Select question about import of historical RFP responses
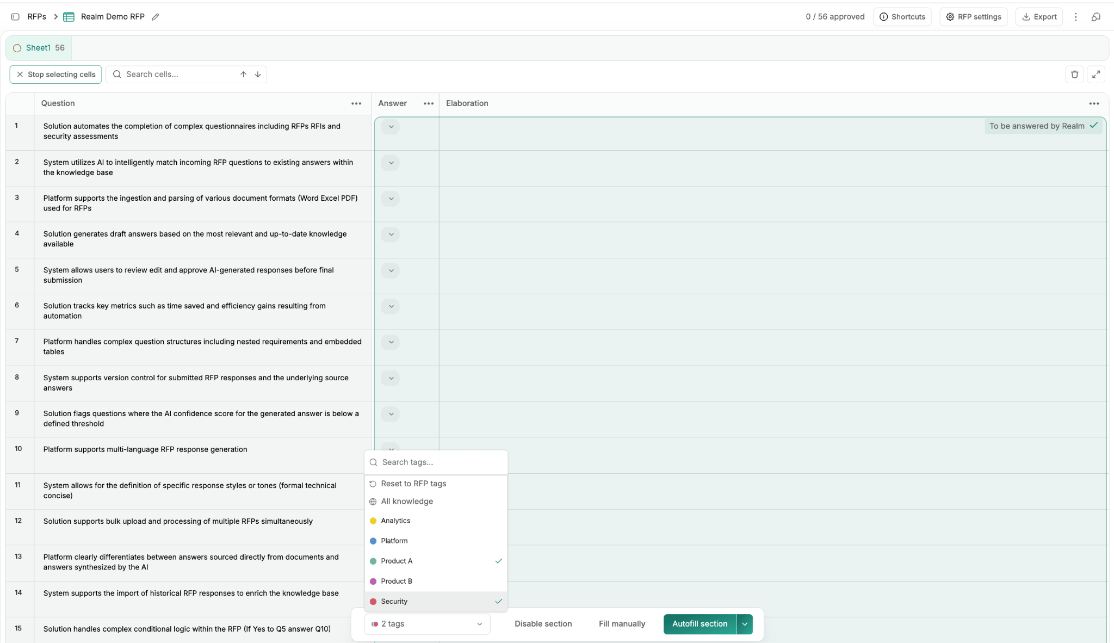The height and width of the screenshot is (643, 1114). (x=191, y=593)
